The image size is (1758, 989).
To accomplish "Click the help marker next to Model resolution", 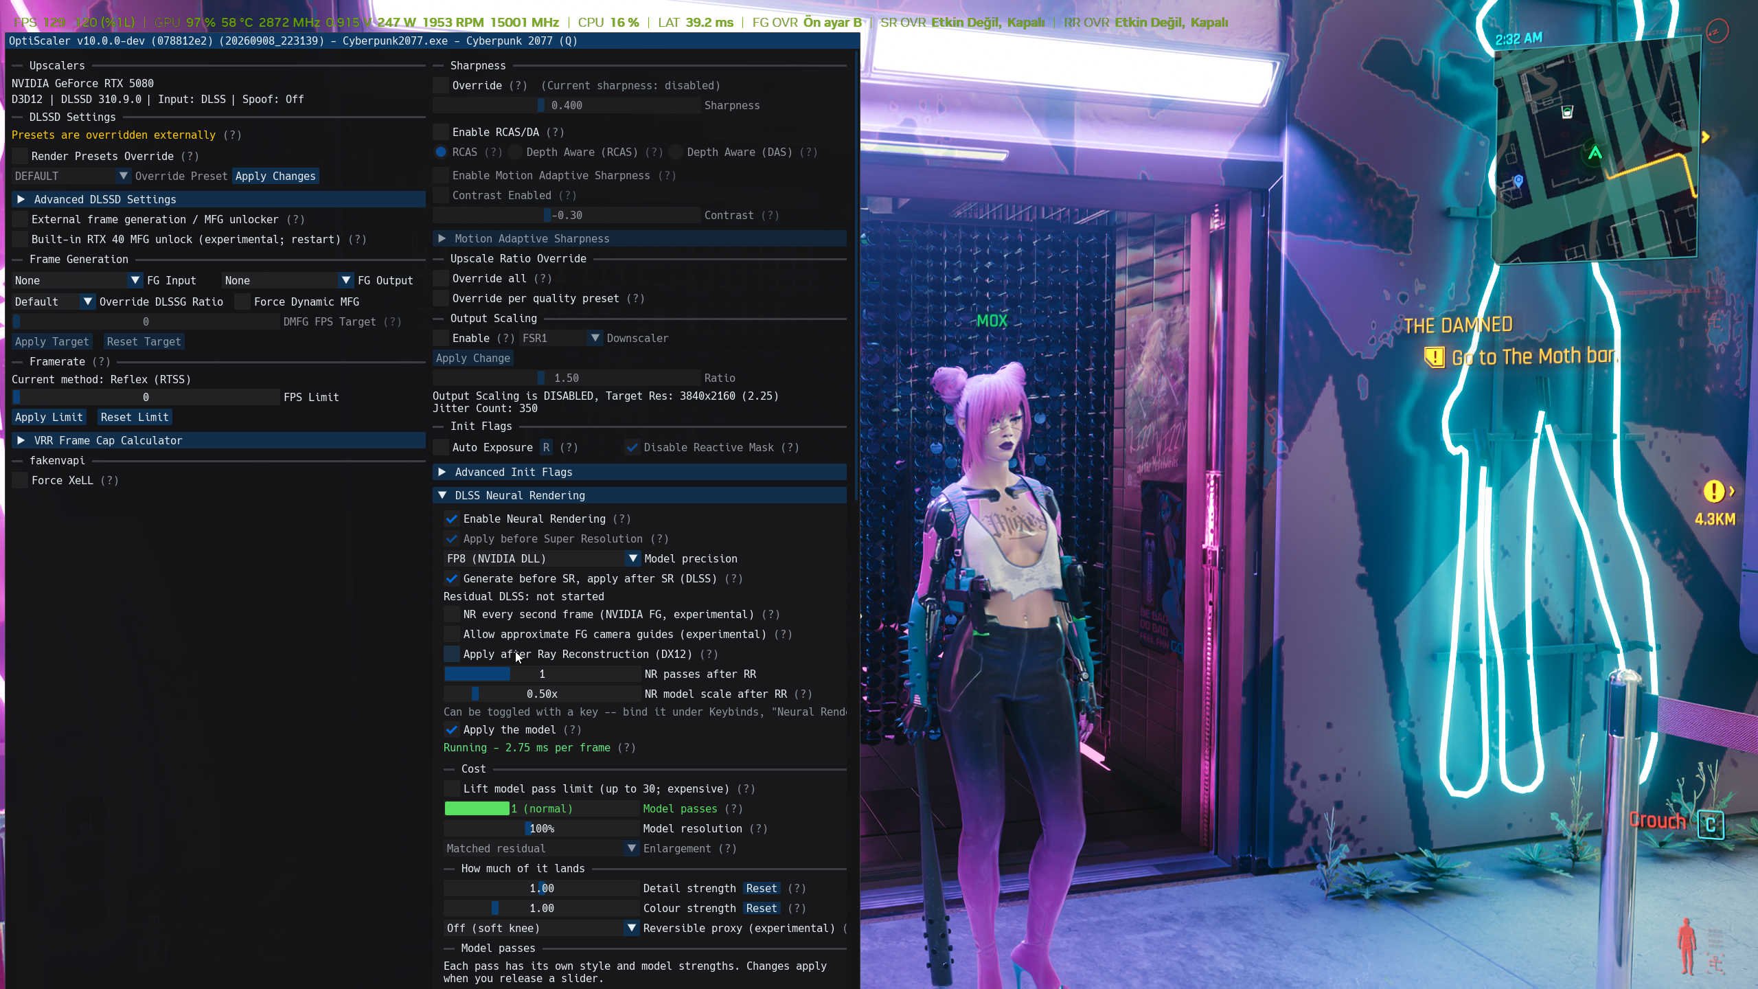I will point(758,828).
